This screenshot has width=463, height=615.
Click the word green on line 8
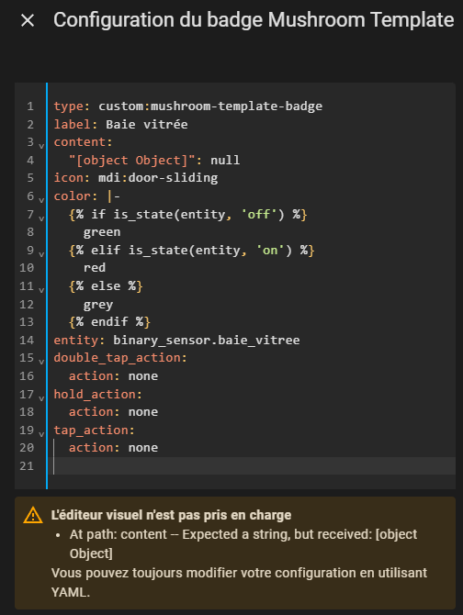(102, 232)
